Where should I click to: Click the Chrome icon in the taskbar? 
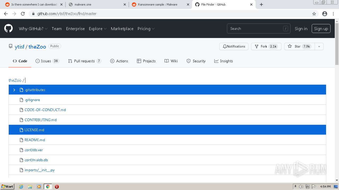(48, 187)
